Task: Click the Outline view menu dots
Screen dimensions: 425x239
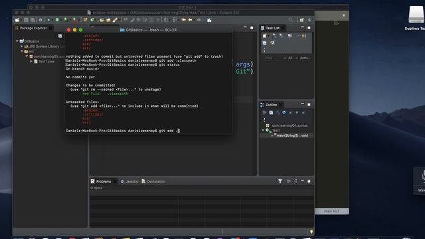Action: (264, 119)
